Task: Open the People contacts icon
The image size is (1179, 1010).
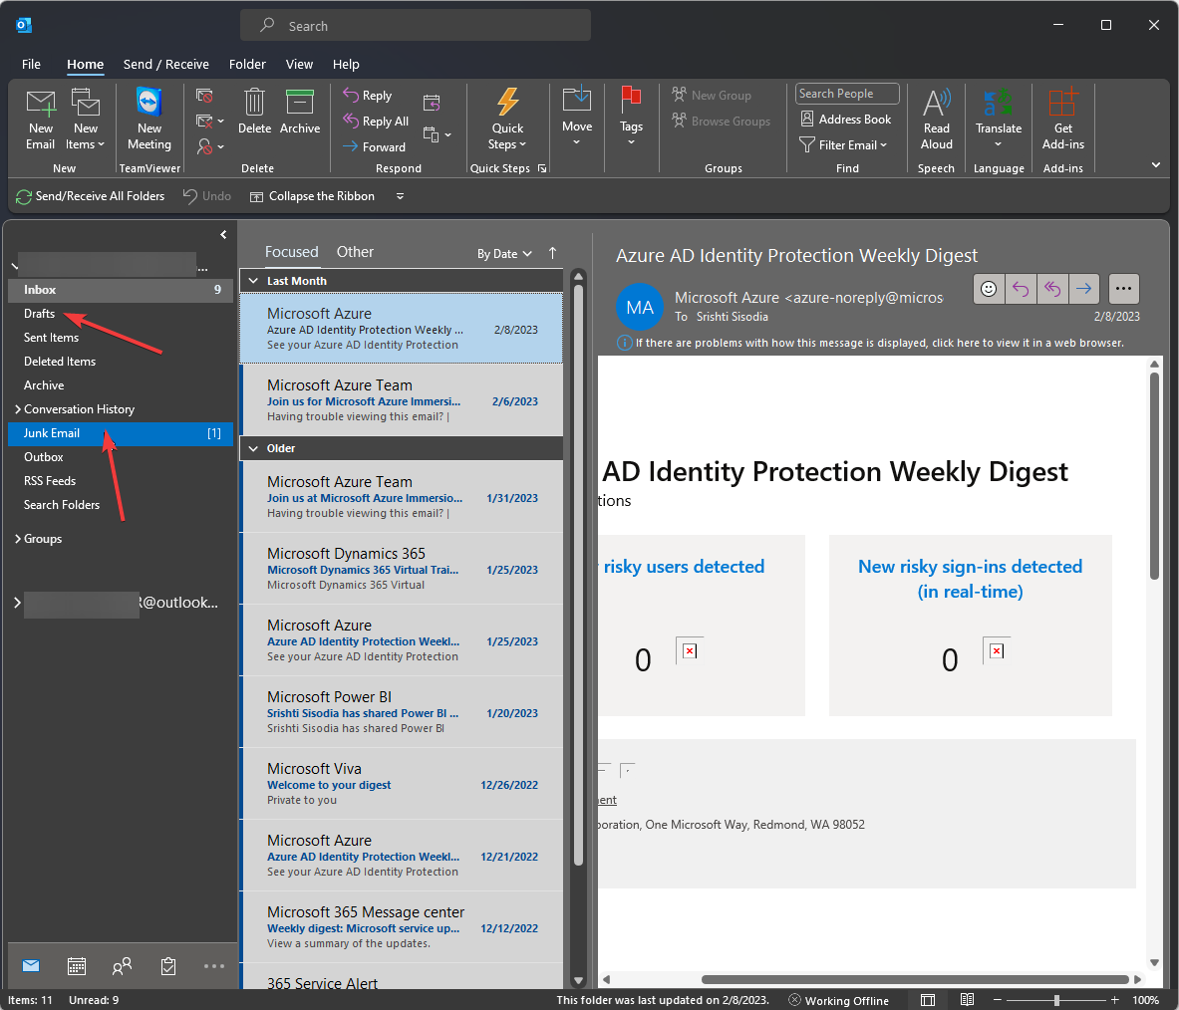Action: [x=122, y=965]
